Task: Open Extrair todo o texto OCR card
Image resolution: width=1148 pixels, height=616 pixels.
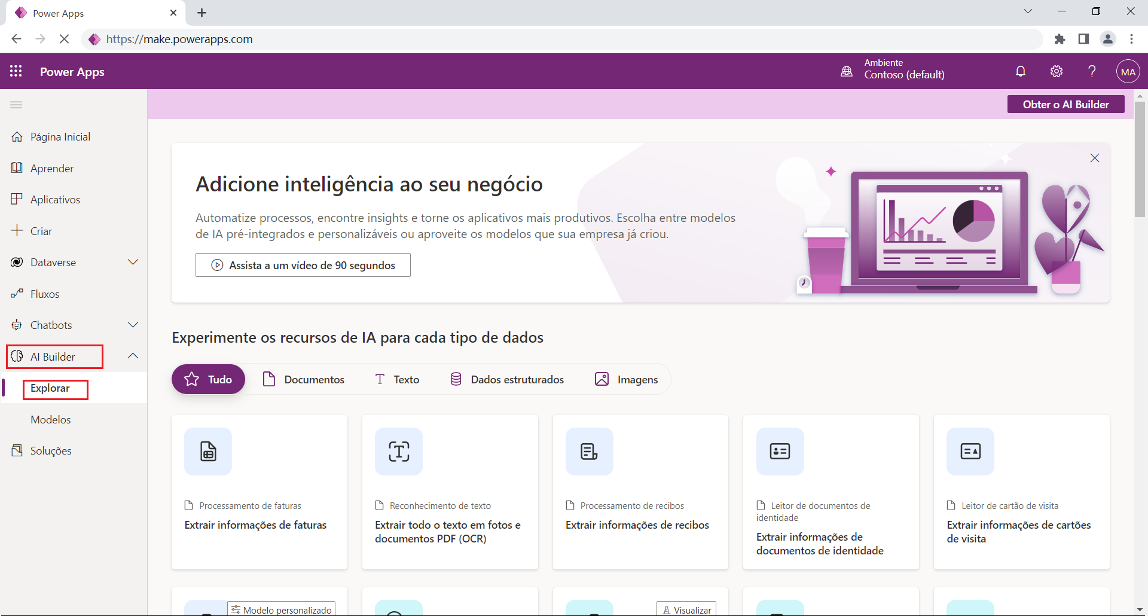Action: [450, 492]
